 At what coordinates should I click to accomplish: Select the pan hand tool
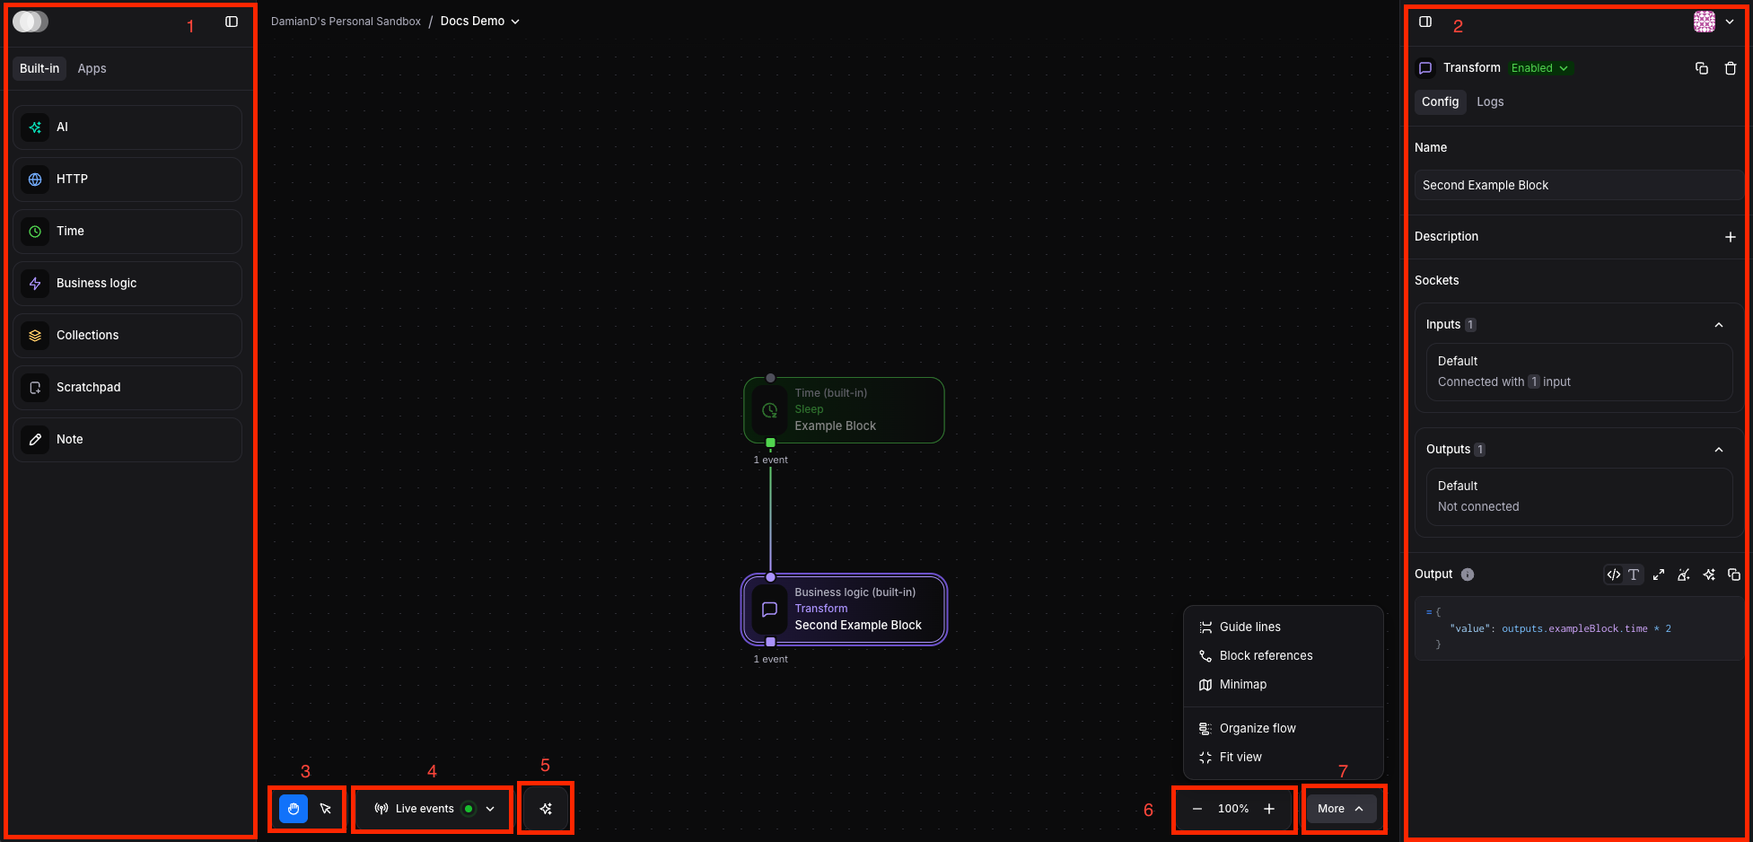tap(293, 809)
